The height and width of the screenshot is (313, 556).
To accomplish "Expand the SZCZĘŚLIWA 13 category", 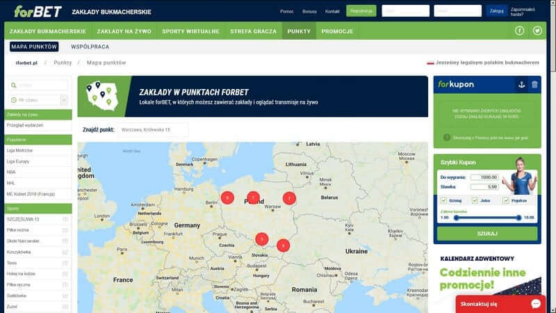I will pyautogui.click(x=65, y=219).
